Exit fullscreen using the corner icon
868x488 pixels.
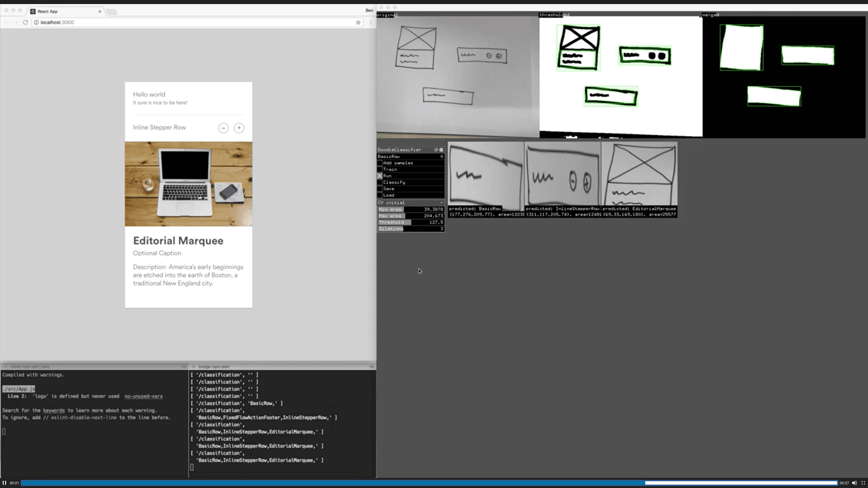point(863,483)
